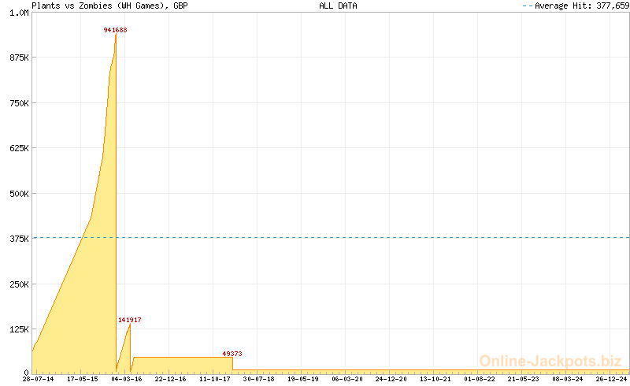Click the y-axis label 375K
The image size is (630, 386).
pos(19,239)
